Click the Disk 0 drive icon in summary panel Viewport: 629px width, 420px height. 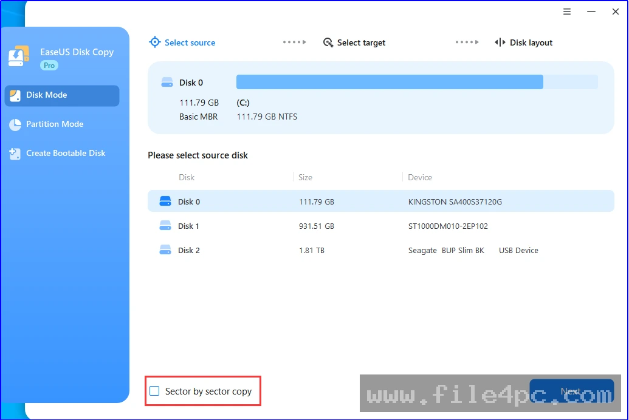(167, 83)
